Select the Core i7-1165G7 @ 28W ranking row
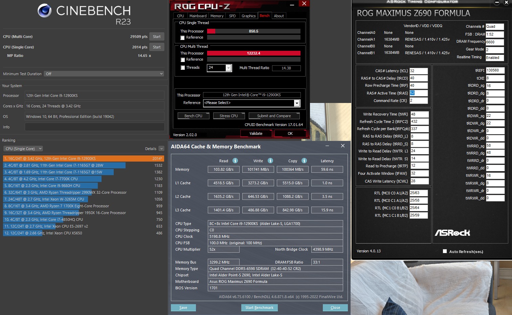Viewport: 512px width, 315px height. [x=84, y=165]
